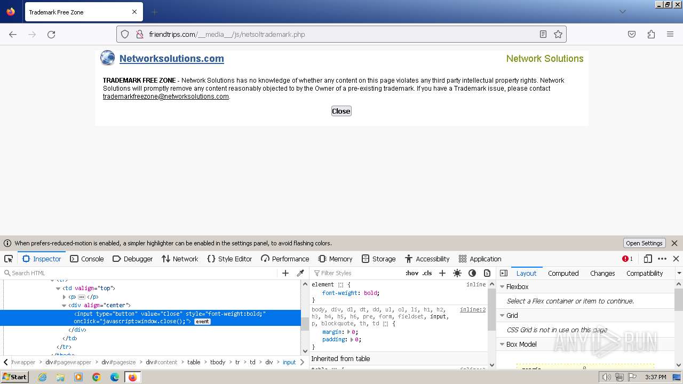Click Open Settings in notification
This screenshot has width=683, height=384.
point(644,243)
